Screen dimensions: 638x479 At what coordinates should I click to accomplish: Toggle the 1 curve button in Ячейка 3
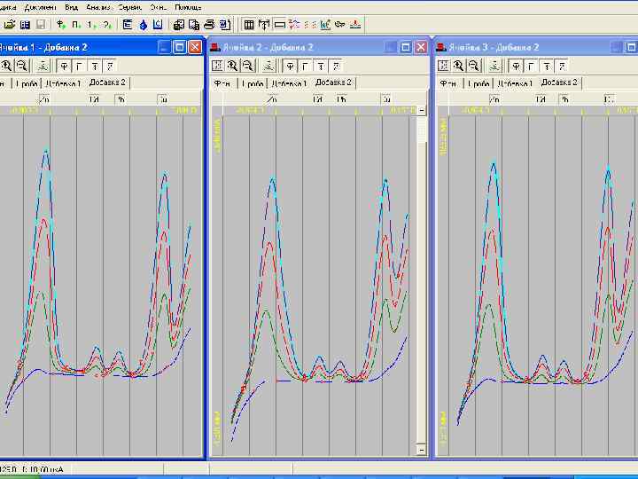[547, 66]
